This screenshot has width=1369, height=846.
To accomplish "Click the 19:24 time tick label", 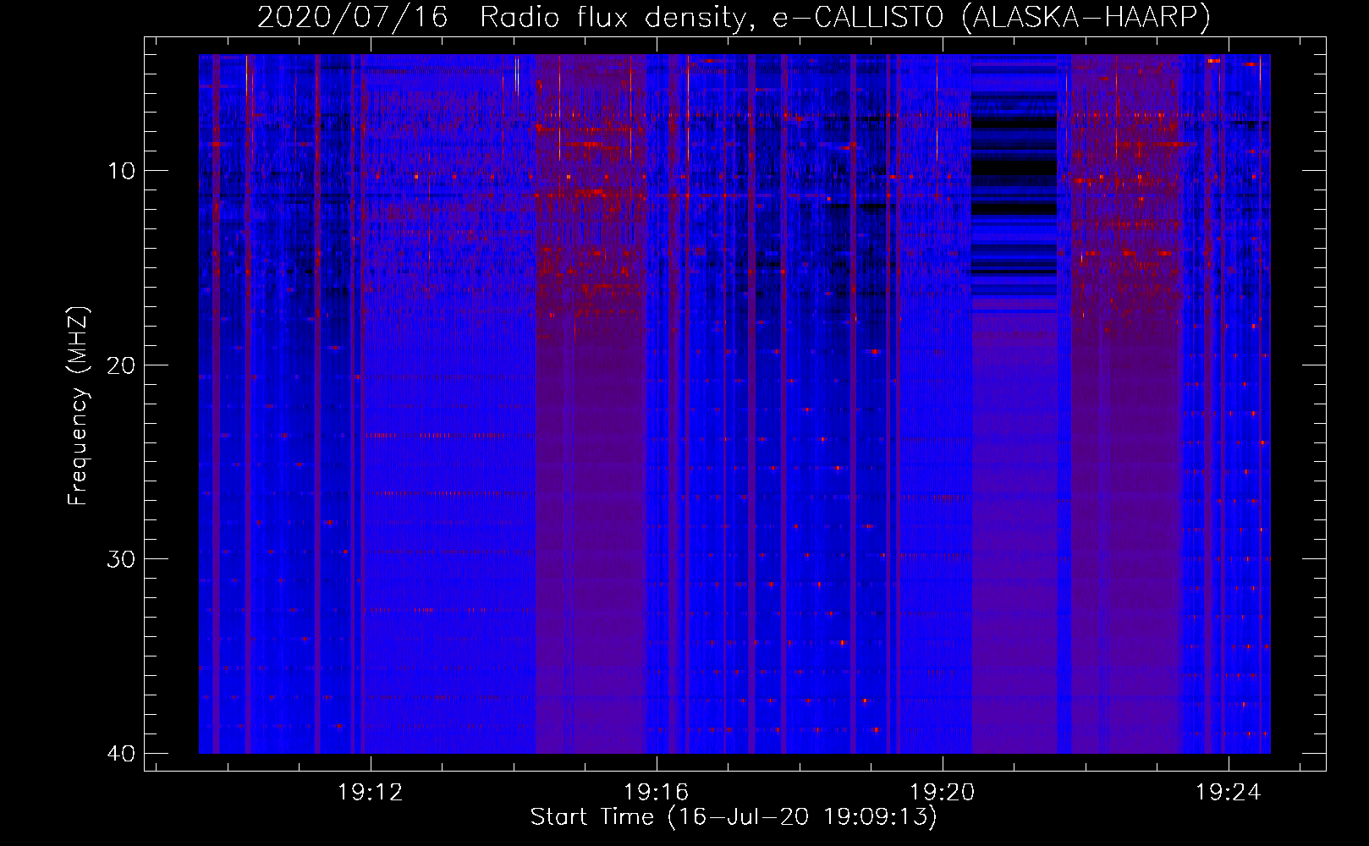I will click(x=1228, y=793).
